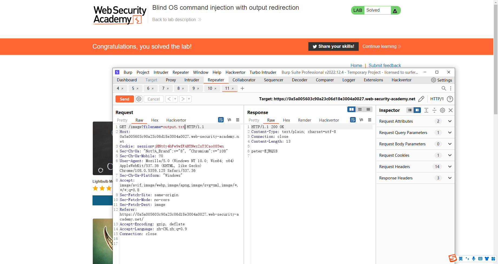Edit target with the pencil icon

[x=421, y=99]
